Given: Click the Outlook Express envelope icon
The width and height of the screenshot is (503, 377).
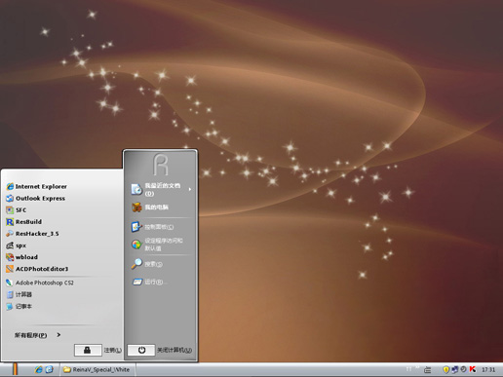Looking at the screenshot, I should click(x=10, y=198).
